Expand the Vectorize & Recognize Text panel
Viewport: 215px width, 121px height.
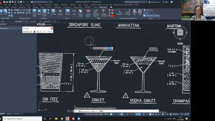(128, 18)
